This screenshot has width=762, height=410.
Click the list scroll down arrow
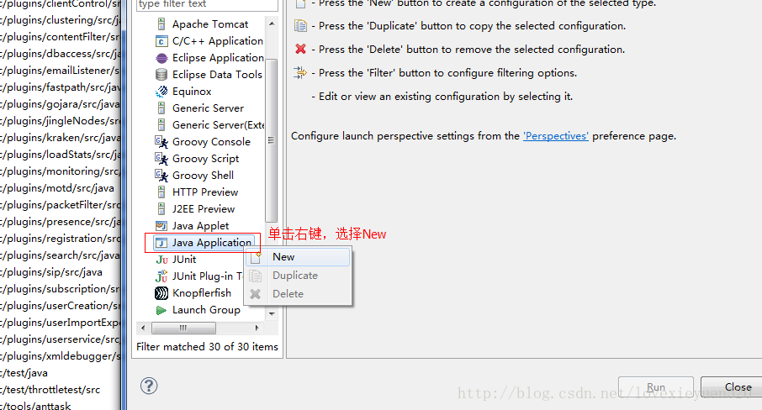[x=272, y=314]
